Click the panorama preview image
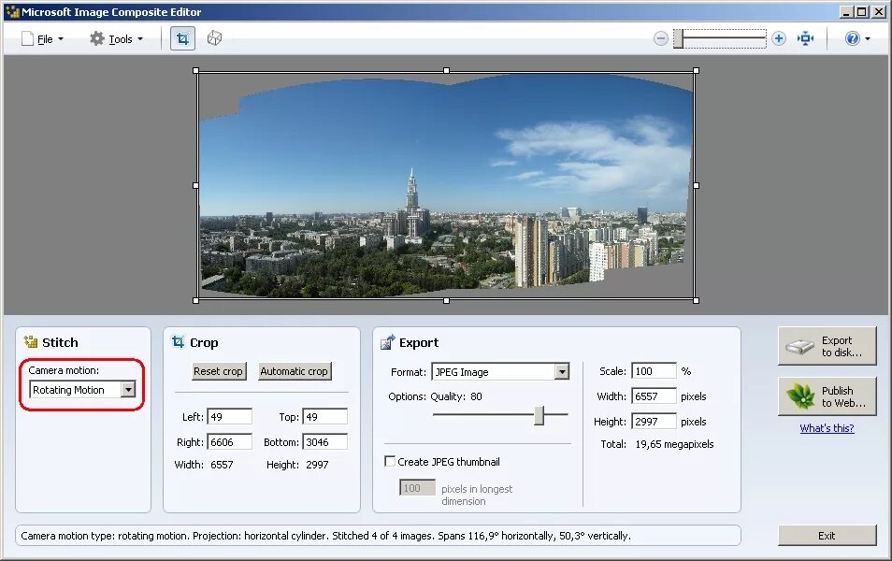The height and width of the screenshot is (561, 892). [446, 185]
